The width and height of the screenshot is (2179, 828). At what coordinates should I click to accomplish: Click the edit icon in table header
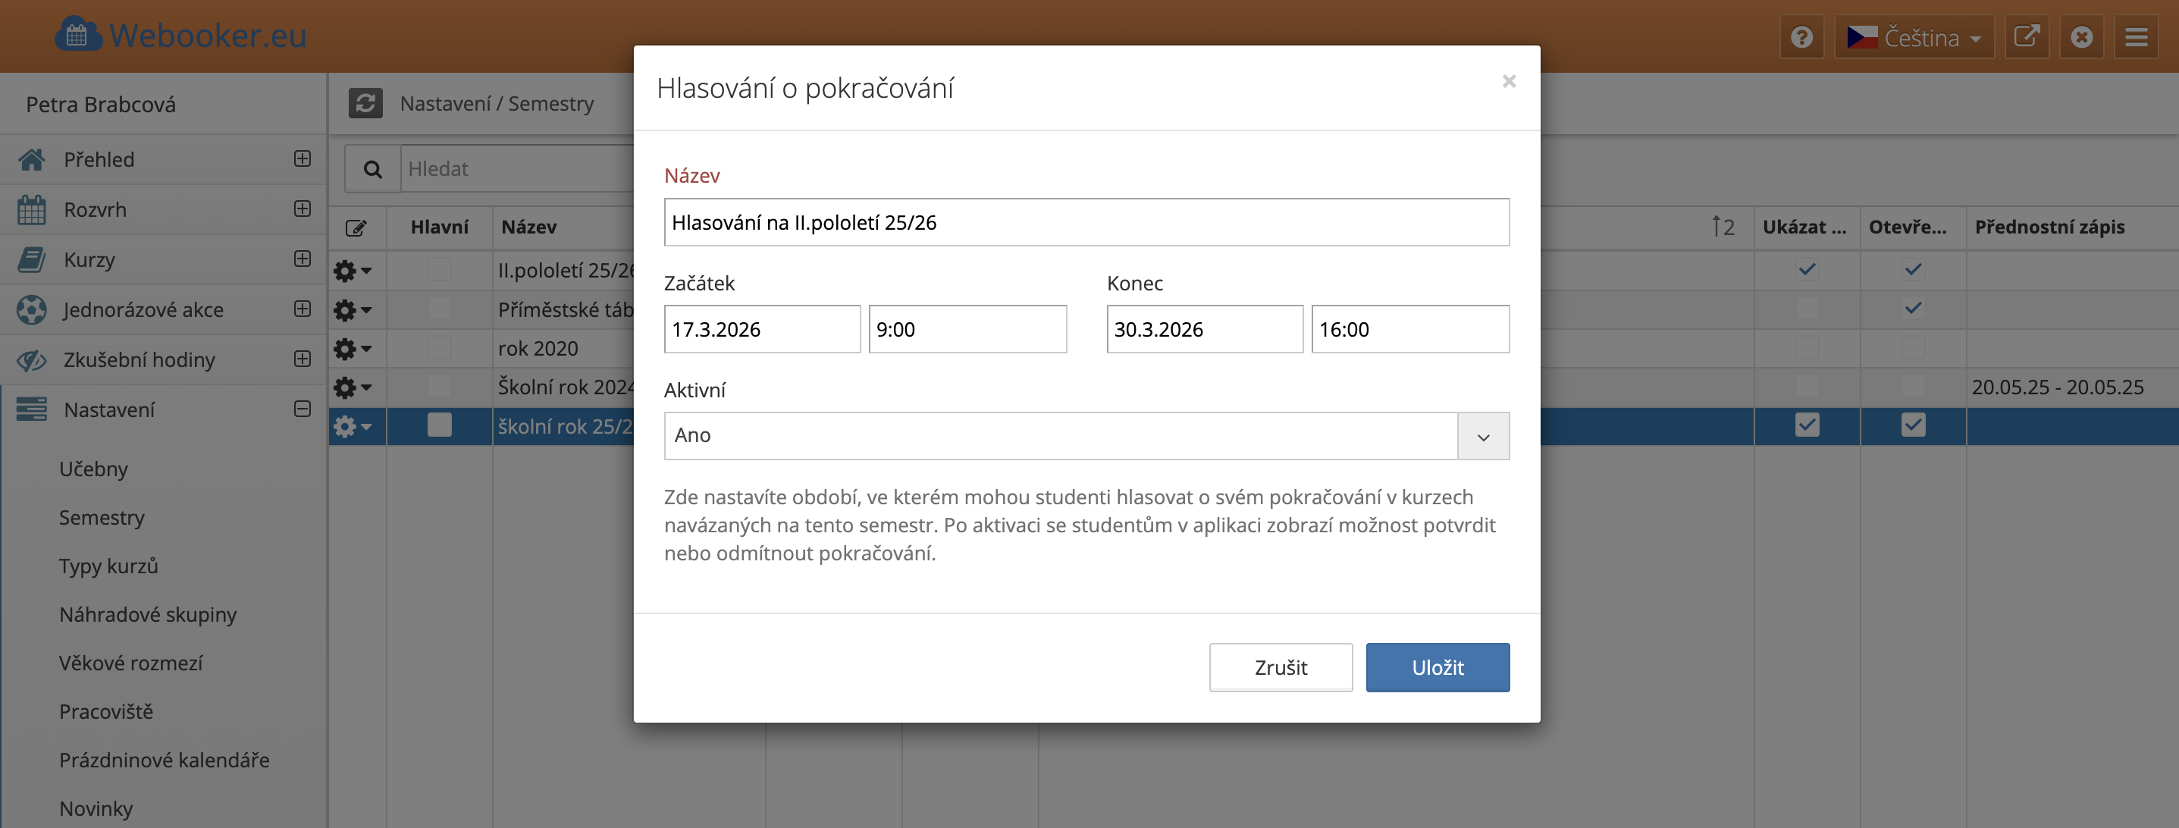tap(356, 227)
